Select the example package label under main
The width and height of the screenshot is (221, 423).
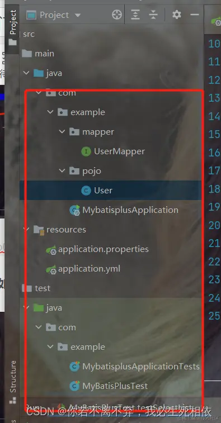point(88,112)
